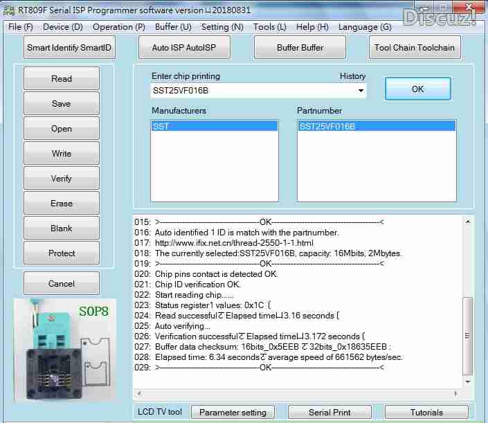This screenshot has height=423, width=488.
Task: Click the Tool Chain Toolchain button
Action: (x=414, y=48)
